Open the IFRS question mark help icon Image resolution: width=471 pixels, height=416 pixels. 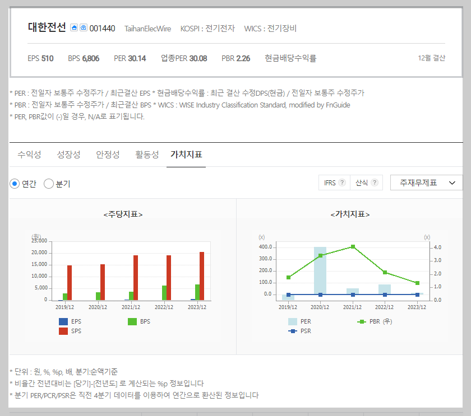[x=341, y=182]
